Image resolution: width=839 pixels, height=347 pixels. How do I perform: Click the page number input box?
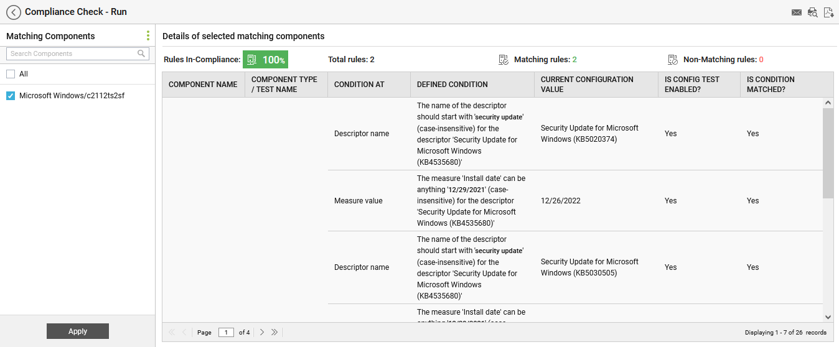pos(226,332)
